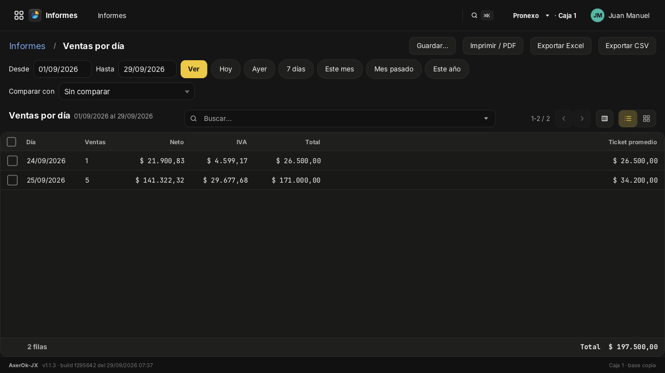This screenshot has height=373, width=665.
Task: Sort by the Día column header
Action: 31,142
